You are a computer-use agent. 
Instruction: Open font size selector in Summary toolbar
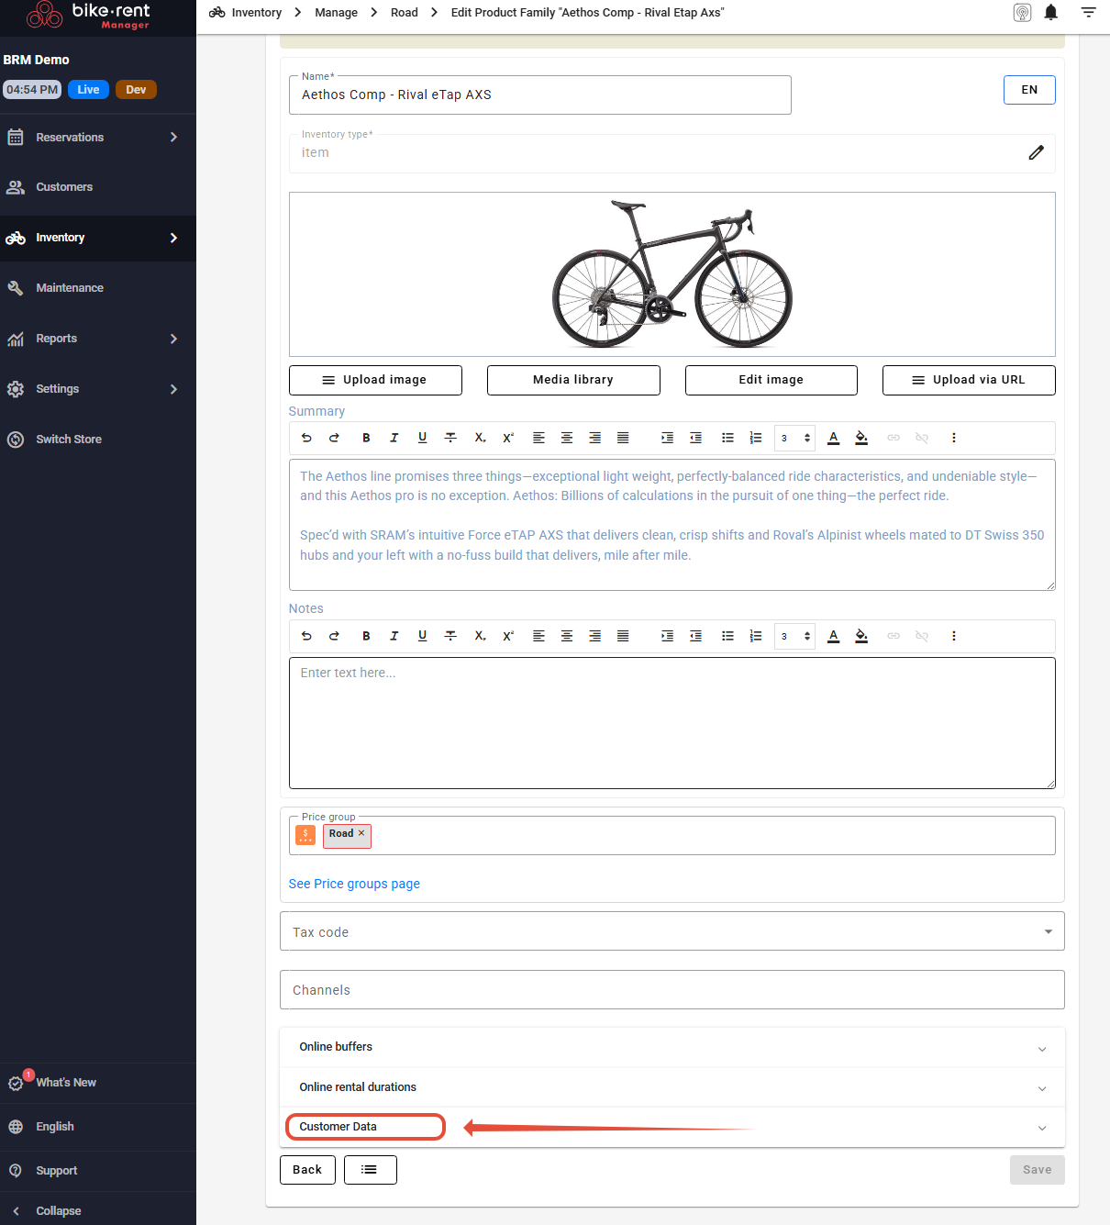tap(794, 438)
